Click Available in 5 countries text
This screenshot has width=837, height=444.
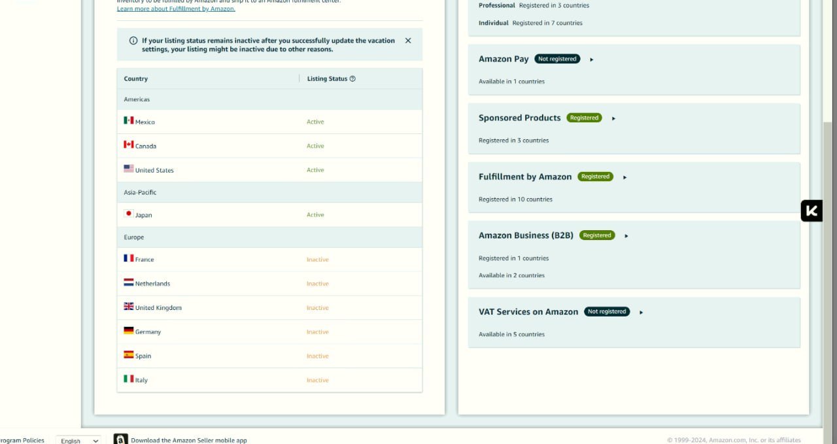pyautogui.click(x=511, y=334)
